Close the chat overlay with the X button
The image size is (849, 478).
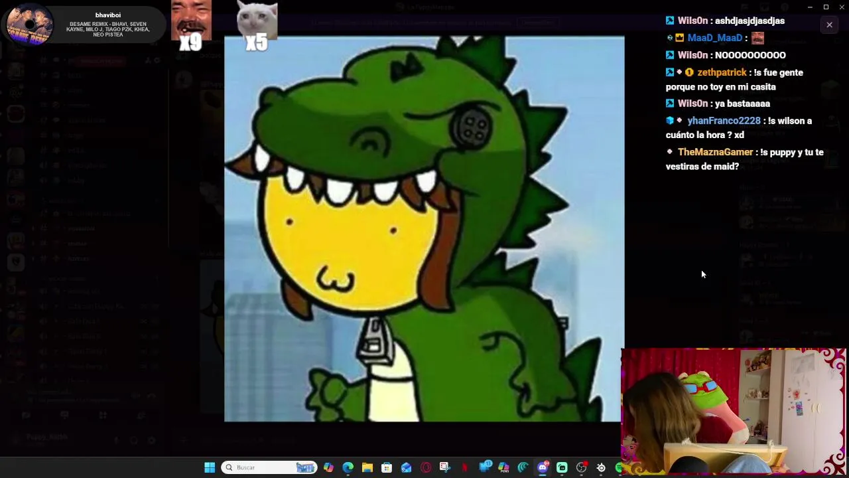pos(829,25)
